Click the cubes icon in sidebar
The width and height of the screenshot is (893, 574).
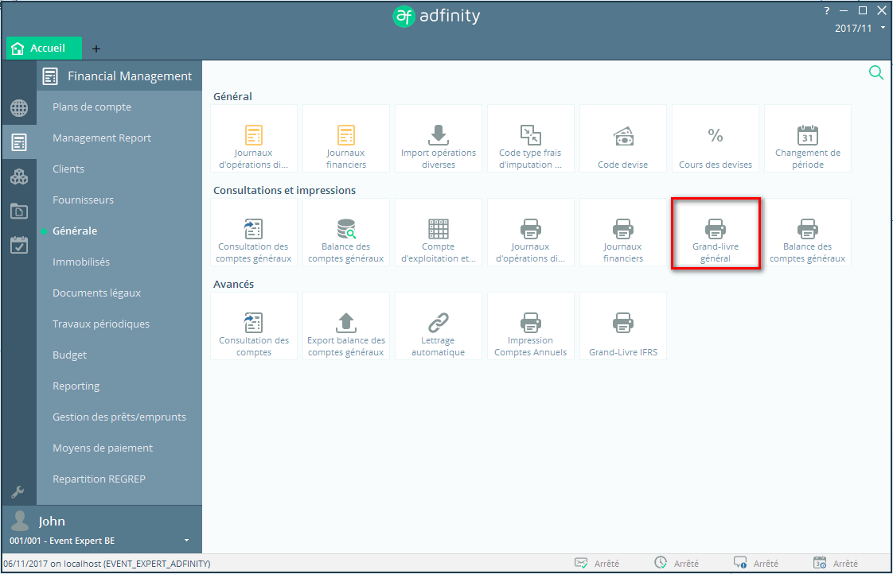[19, 177]
